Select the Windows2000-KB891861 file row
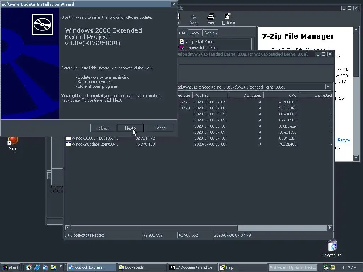The height and width of the screenshot is (272, 363). [x=199, y=138]
